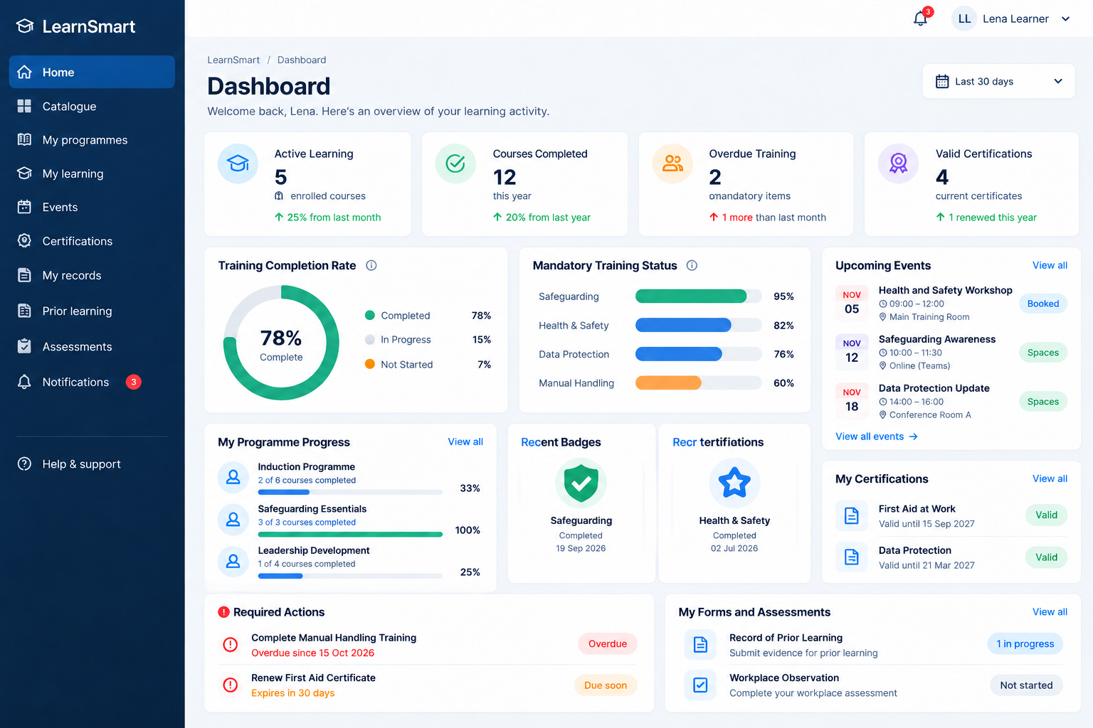Click the LearnSmart graduation cap logo

pos(25,26)
